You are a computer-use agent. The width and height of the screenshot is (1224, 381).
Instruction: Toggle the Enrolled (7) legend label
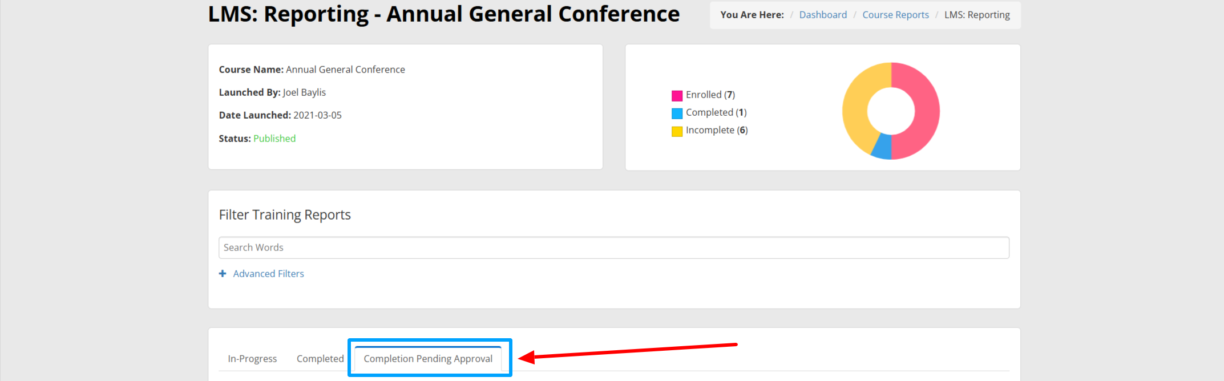point(710,95)
